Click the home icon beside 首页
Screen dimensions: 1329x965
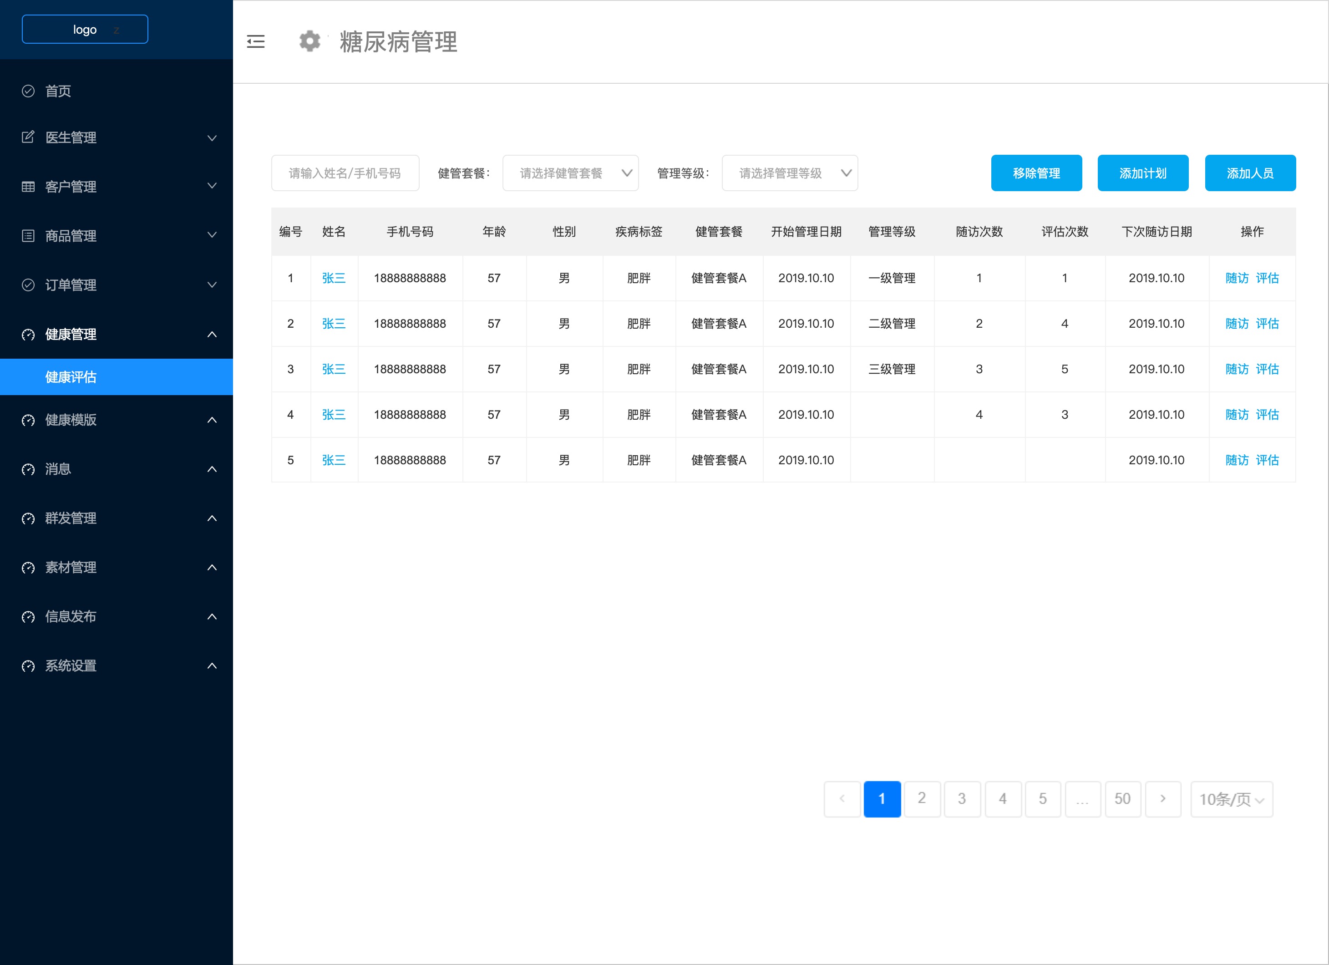(x=28, y=91)
